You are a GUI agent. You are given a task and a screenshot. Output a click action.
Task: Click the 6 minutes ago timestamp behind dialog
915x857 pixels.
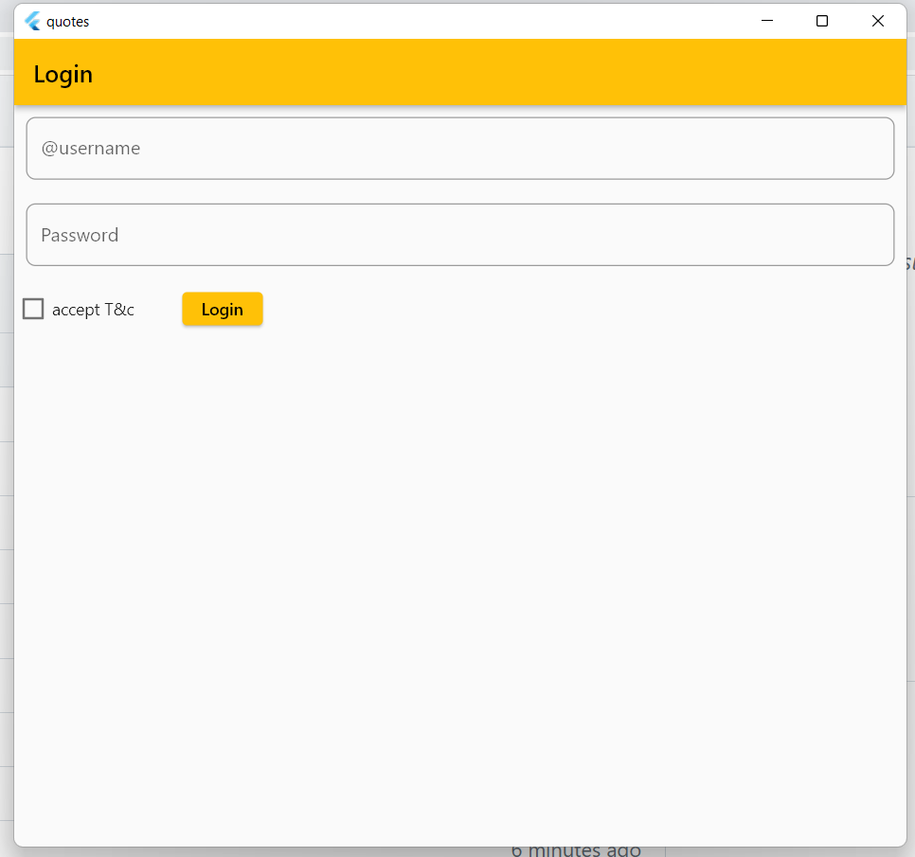pyautogui.click(x=576, y=848)
